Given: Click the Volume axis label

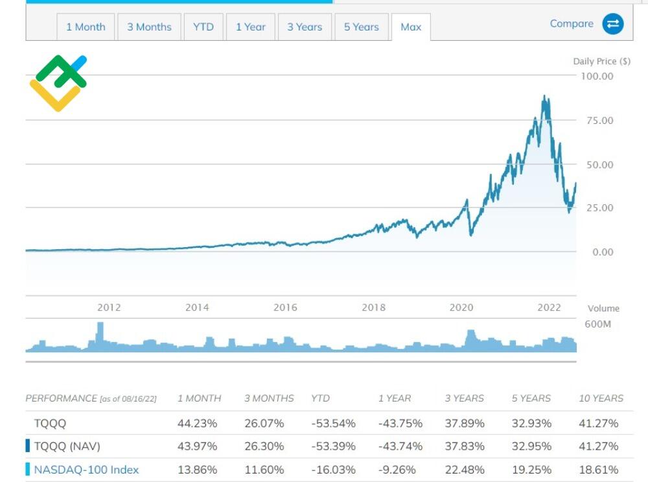Looking at the screenshot, I should (x=603, y=308).
